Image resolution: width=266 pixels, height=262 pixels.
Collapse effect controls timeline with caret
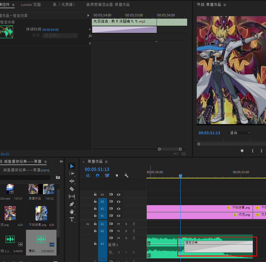(156, 42)
